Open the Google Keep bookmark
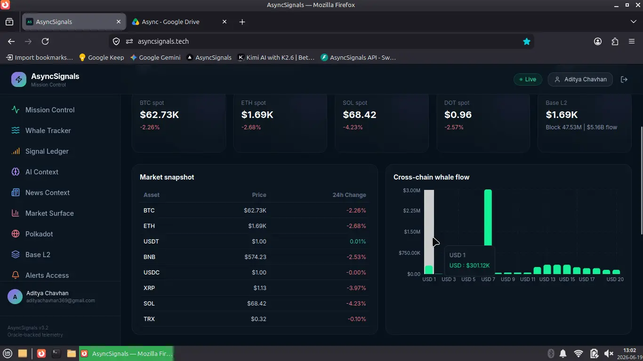The image size is (643, 361). 101,57
